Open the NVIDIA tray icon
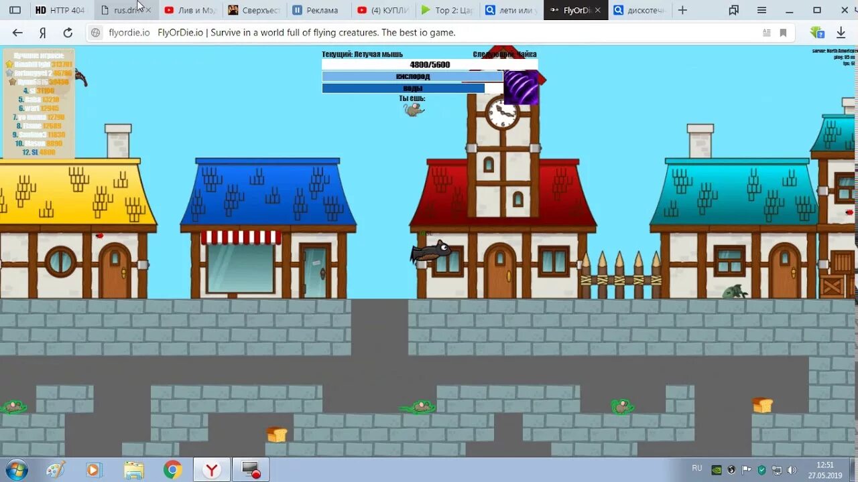This screenshot has width=858, height=482. coord(717,470)
